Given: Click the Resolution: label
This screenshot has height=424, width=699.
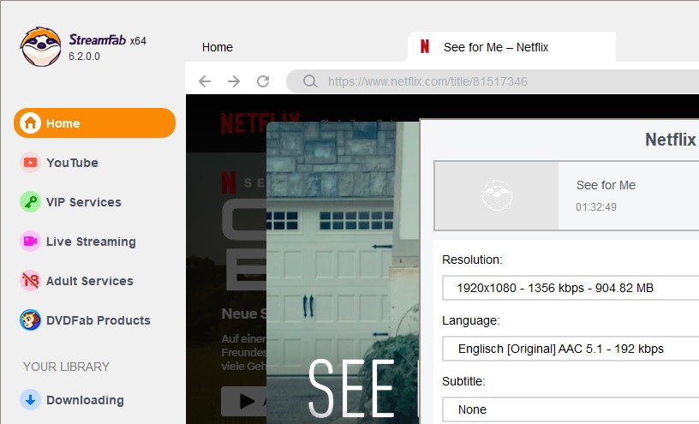Looking at the screenshot, I should [x=472, y=260].
